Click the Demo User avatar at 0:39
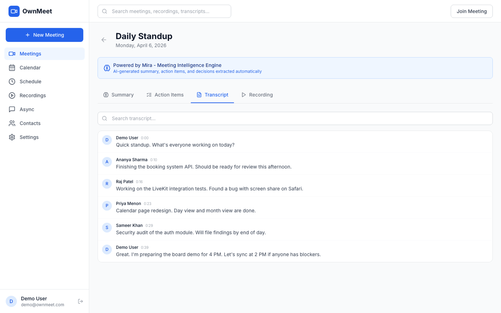 (107, 249)
